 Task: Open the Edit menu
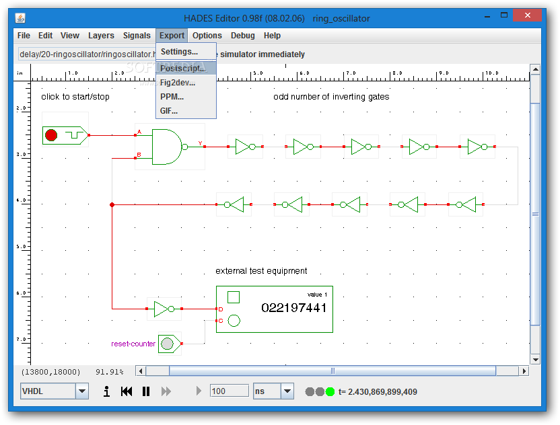45,36
